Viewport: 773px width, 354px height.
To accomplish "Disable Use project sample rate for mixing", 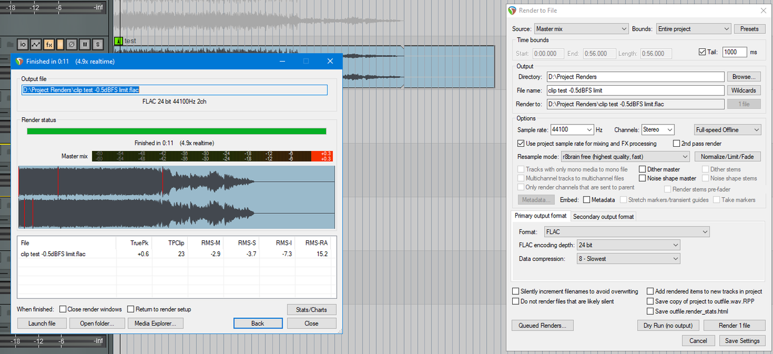I will click(x=521, y=144).
